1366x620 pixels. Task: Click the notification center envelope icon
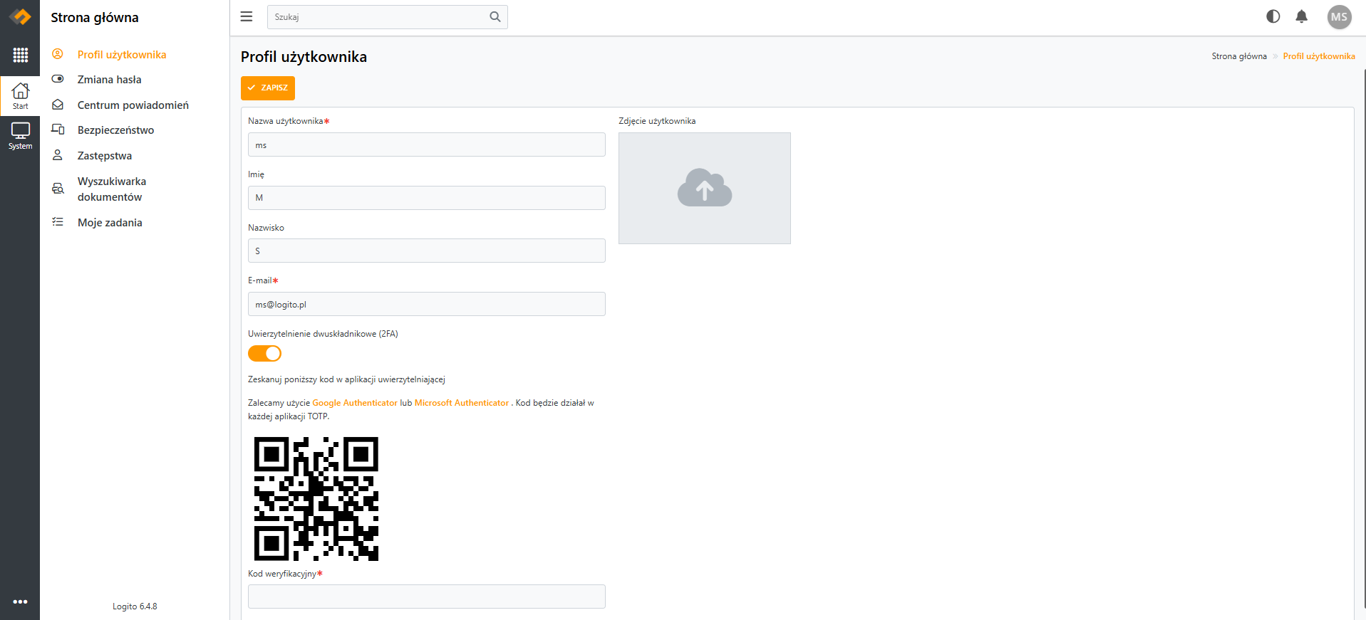pos(58,105)
